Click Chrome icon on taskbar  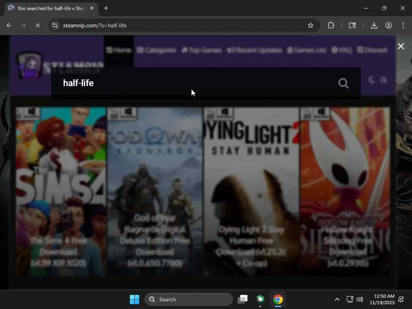[x=278, y=299]
